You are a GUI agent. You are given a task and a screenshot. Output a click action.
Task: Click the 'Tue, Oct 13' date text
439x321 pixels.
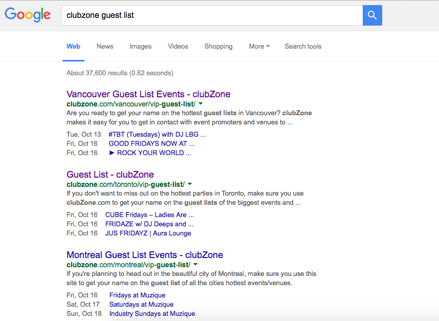(x=83, y=135)
